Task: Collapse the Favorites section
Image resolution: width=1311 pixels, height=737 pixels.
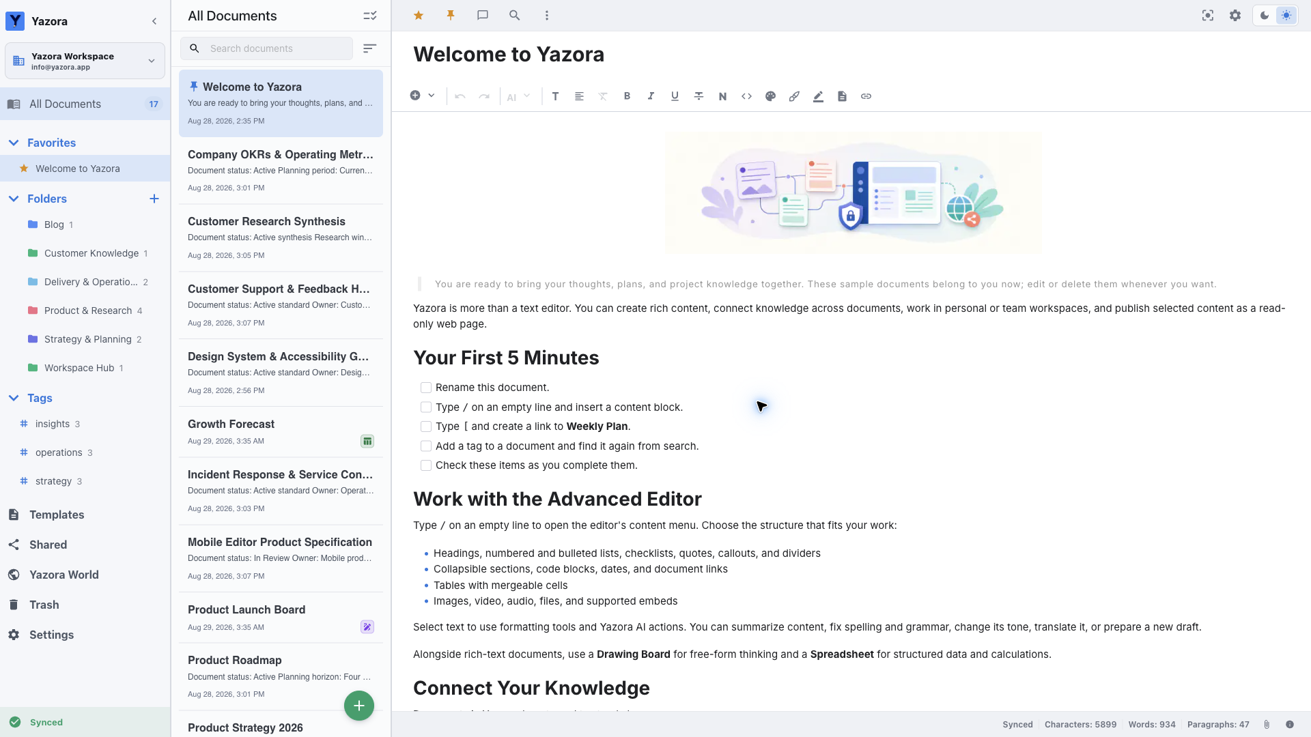Action: click(14, 143)
